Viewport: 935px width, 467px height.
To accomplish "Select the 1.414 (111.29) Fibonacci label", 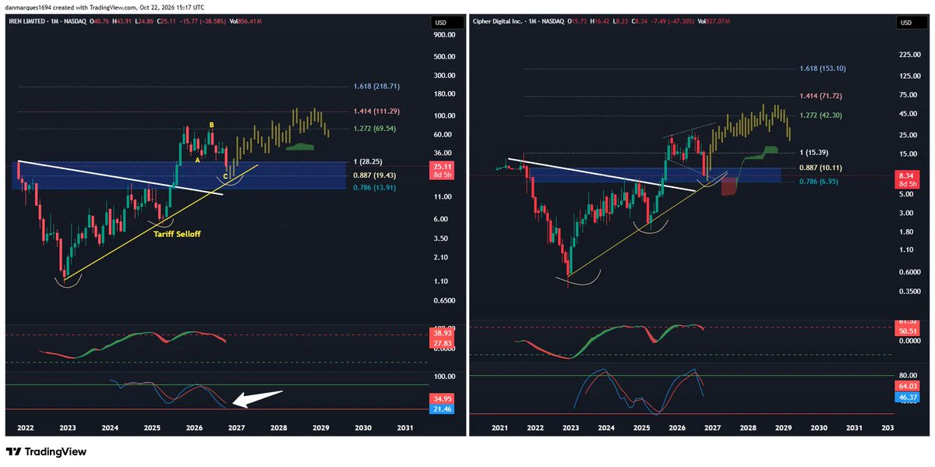I will [375, 111].
